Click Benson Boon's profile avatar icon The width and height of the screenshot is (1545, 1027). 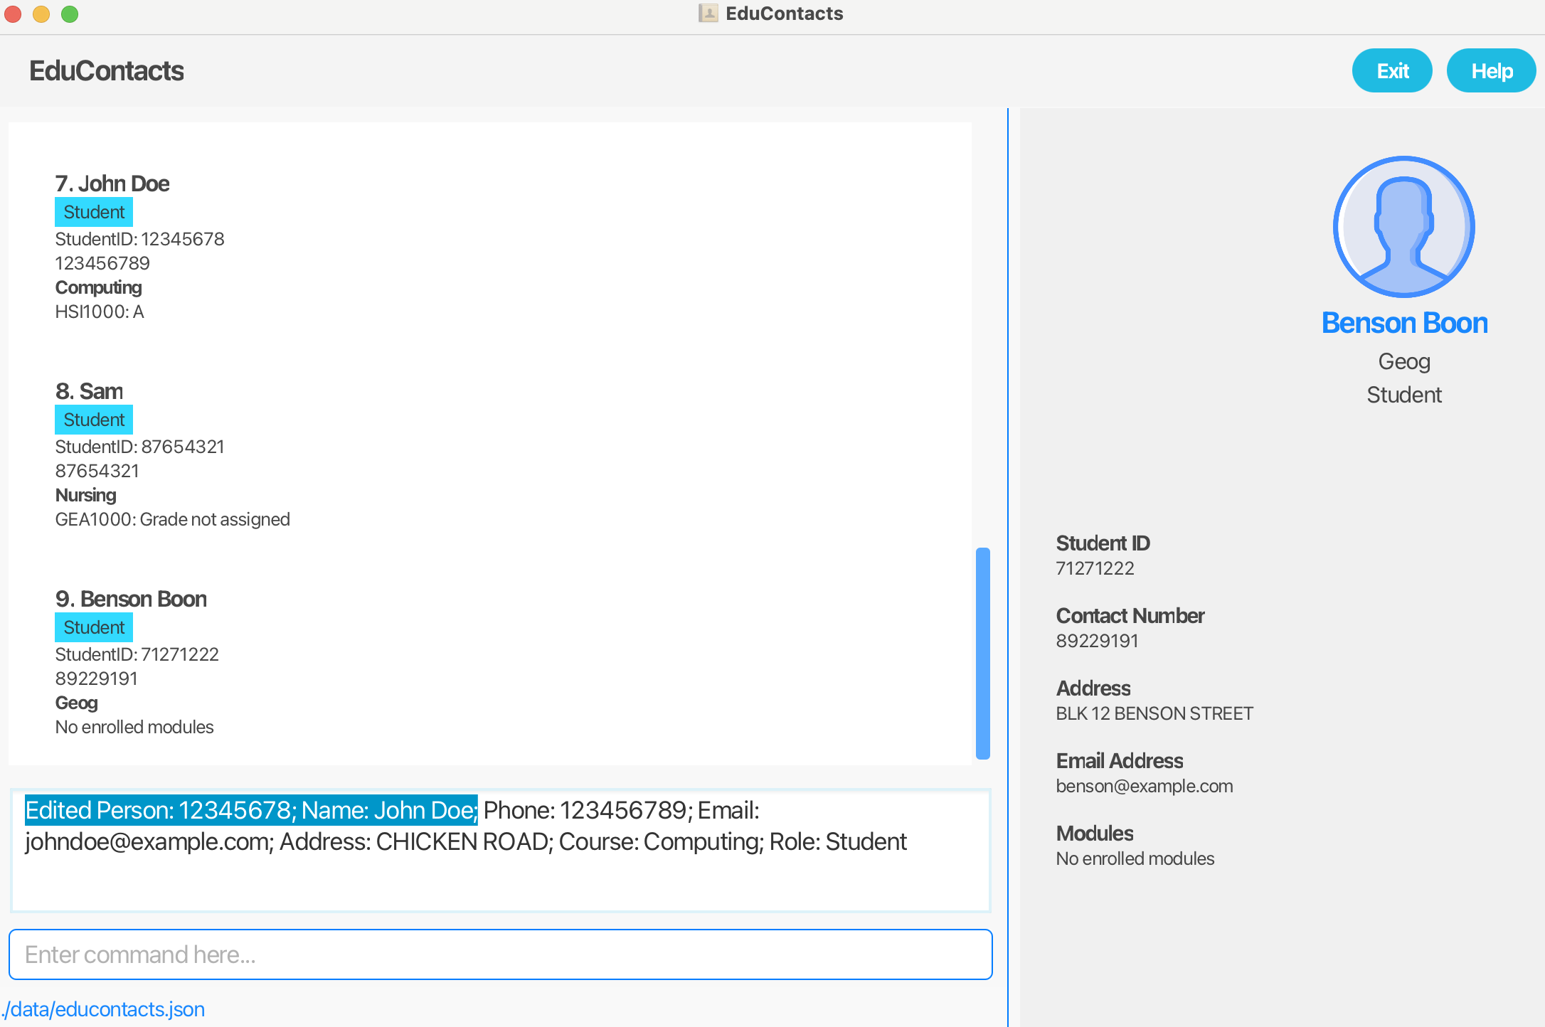(1403, 227)
